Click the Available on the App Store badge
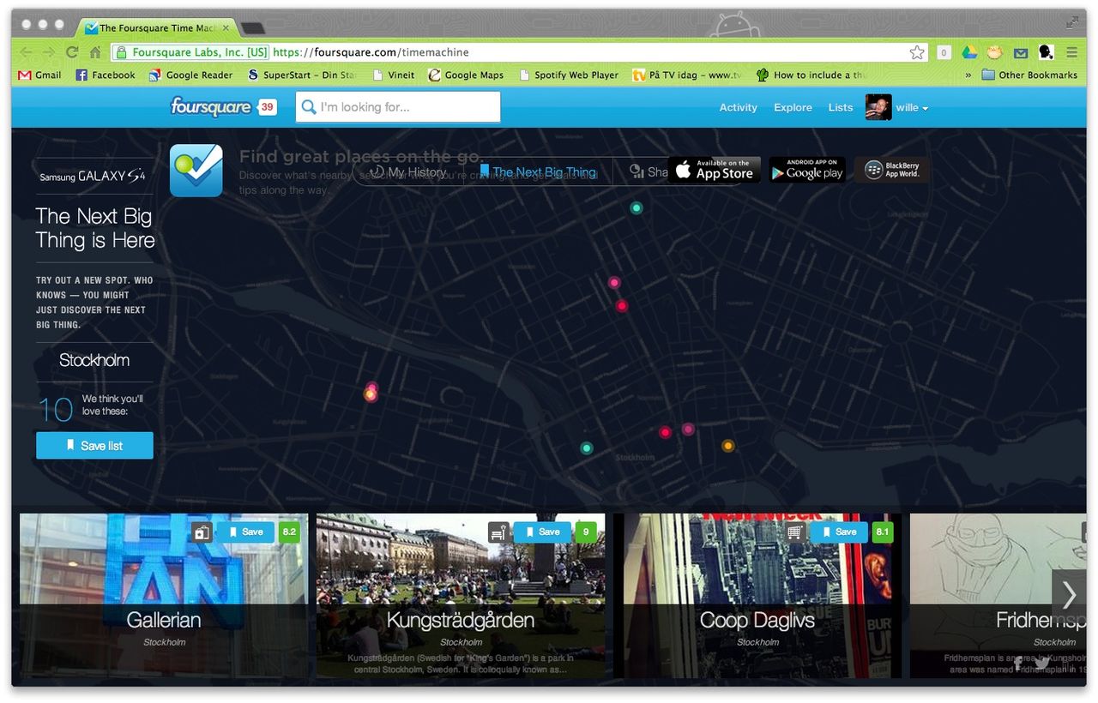This screenshot has width=1098, height=703. click(x=714, y=170)
